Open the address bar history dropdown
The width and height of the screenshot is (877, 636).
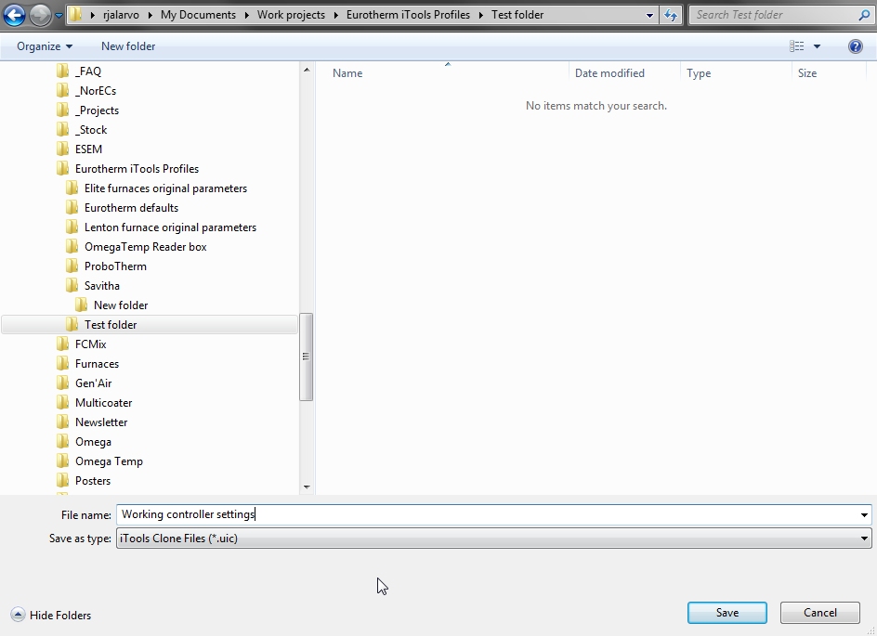click(x=649, y=15)
